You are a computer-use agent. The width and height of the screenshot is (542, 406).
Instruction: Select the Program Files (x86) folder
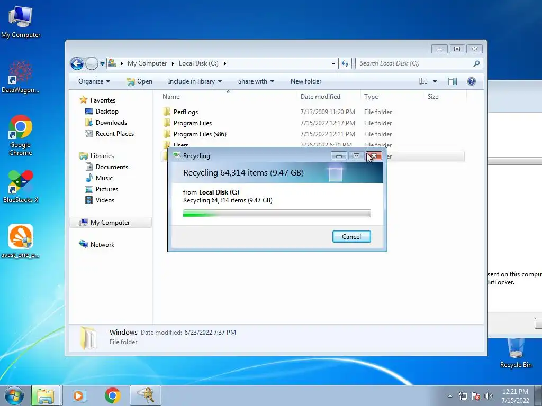coord(200,134)
